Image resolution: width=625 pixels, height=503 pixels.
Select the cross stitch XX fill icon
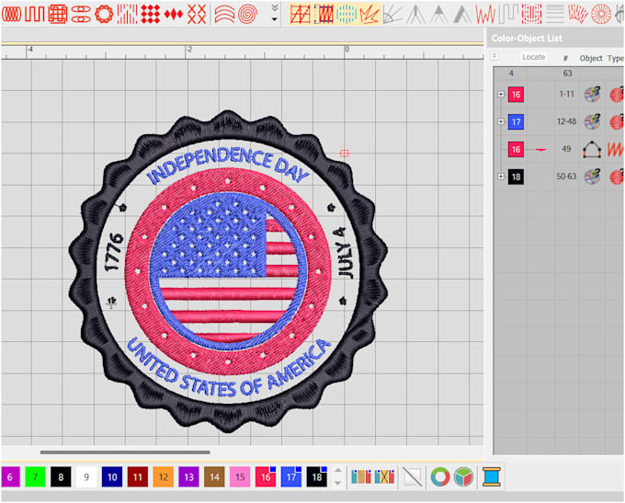197,15
